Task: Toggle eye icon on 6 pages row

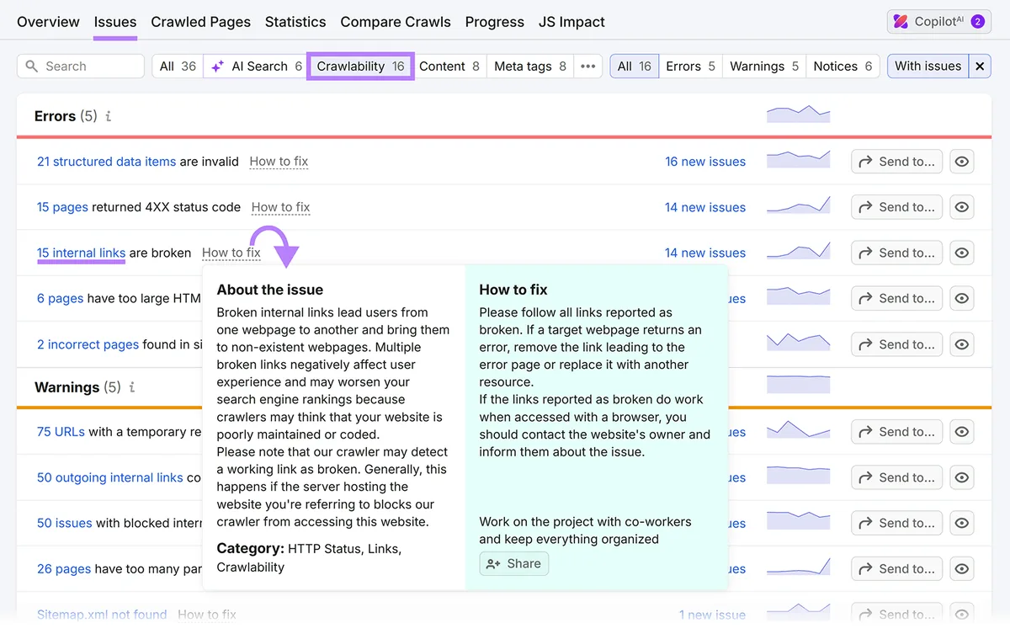Action: [962, 298]
